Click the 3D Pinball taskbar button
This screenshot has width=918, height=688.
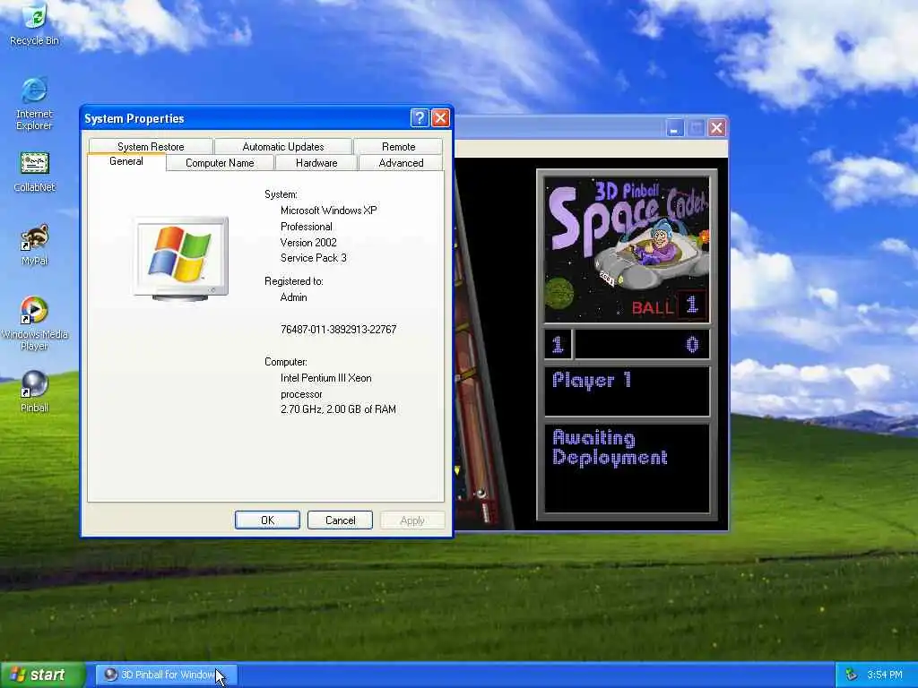(x=166, y=675)
